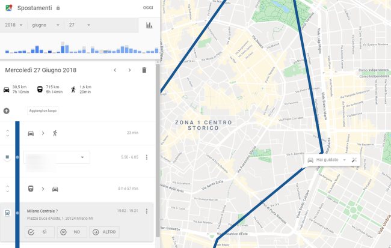Open three-dot menu for Milano Centrale stop
The image size is (391, 248).
[x=147, y=211]
